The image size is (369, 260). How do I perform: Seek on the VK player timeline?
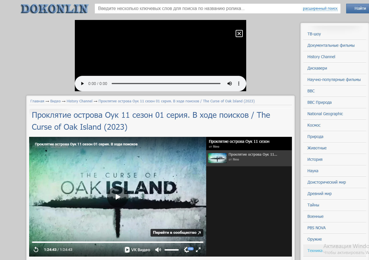[118, 242]
